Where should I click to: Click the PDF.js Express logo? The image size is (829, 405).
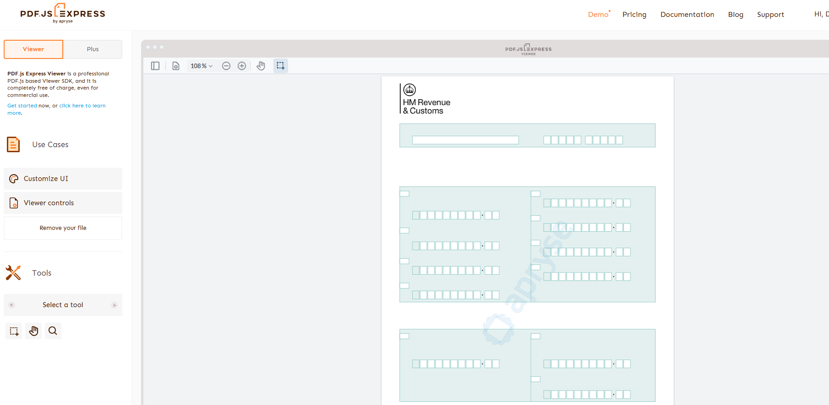[x=63, y=13]
